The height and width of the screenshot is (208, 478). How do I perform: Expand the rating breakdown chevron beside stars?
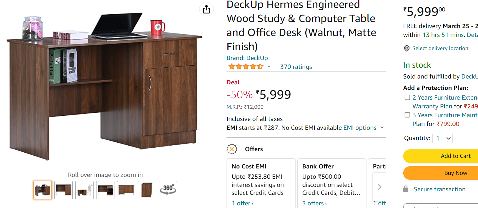(269, 67)
